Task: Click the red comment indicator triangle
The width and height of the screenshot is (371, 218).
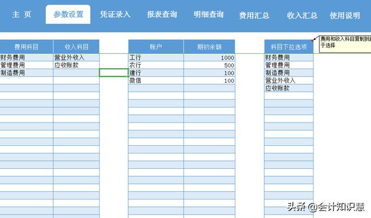Action: click(312, 41)
